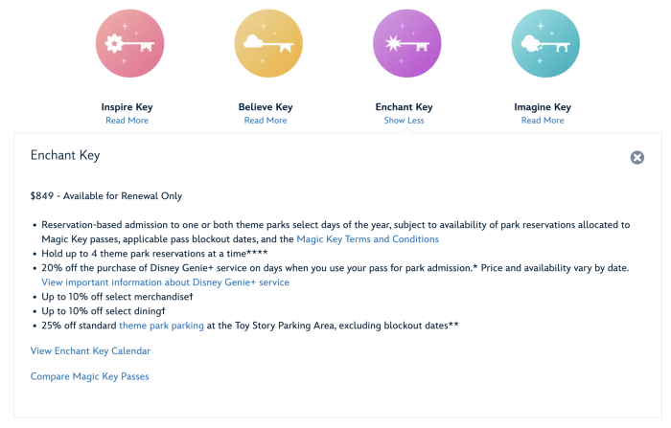Click the Enchant Key panel heading
Image resolution: width=671 pixels, height=428 pixels.
[x=65, y=155]
